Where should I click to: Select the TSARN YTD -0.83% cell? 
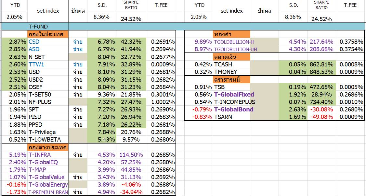(199, 117)
